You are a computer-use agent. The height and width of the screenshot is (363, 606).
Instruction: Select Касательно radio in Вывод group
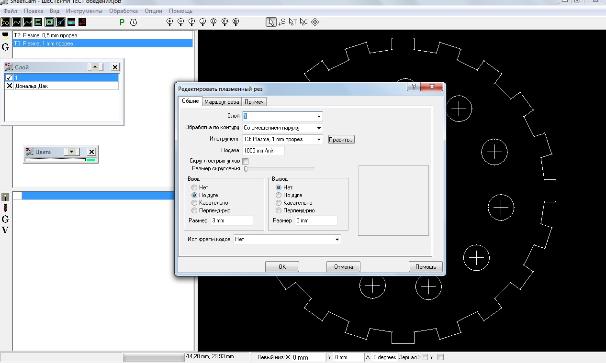(x=279, y=203)
